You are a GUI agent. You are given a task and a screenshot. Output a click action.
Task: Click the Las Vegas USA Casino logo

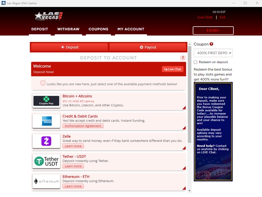click(49, 16)
